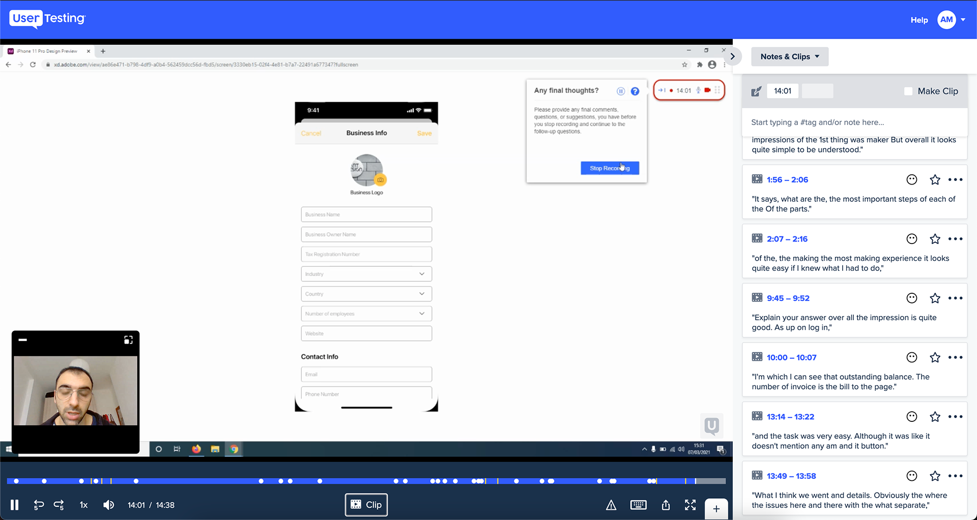This screenshot has height=520, width=977.
Task: Click the first timeline marker dot
Action: tap(16, 481)
